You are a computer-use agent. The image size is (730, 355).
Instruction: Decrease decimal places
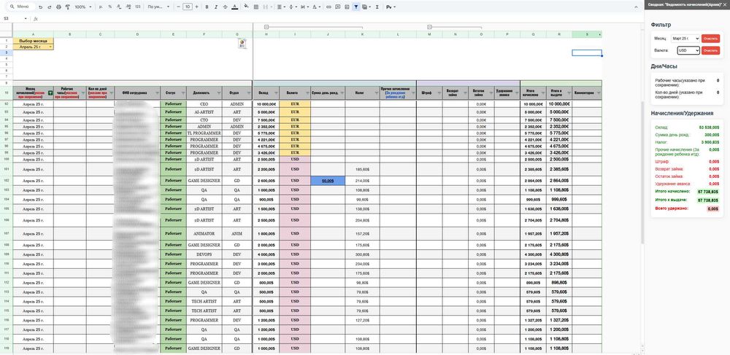click(119, 7)
